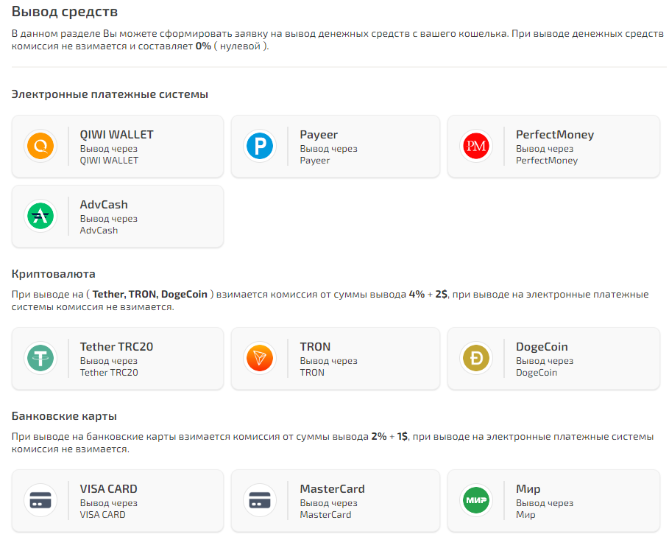Choose PerfectMoney withdrawal option

(553, 145)
